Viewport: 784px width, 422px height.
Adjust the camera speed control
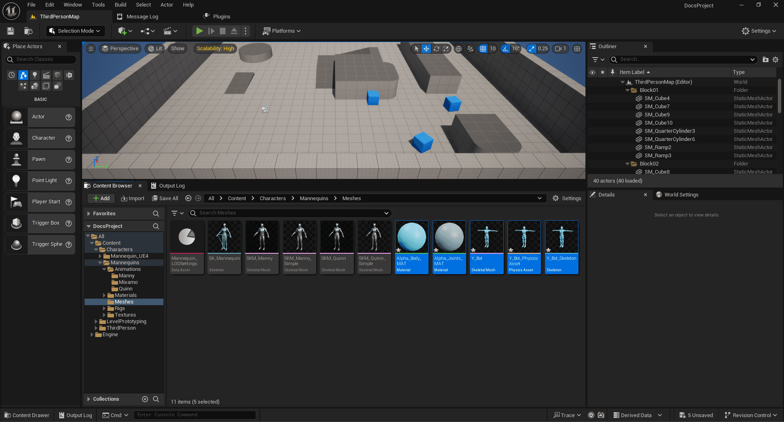coord(561,49)
